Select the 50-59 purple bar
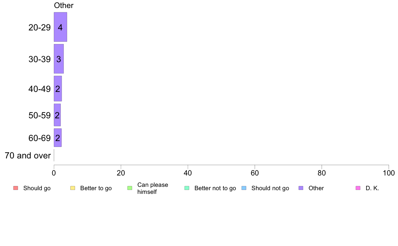Screen dimensions: 398x246 [x=57, y=115]
